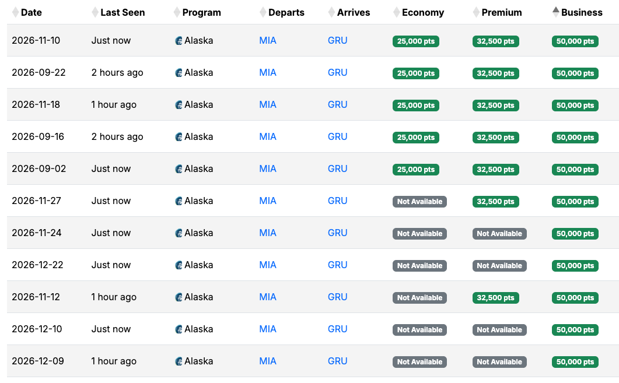
Task: Open the MIA link in the 2026-11-10 row
Action: pyautogui.click(x=268, y=41)
